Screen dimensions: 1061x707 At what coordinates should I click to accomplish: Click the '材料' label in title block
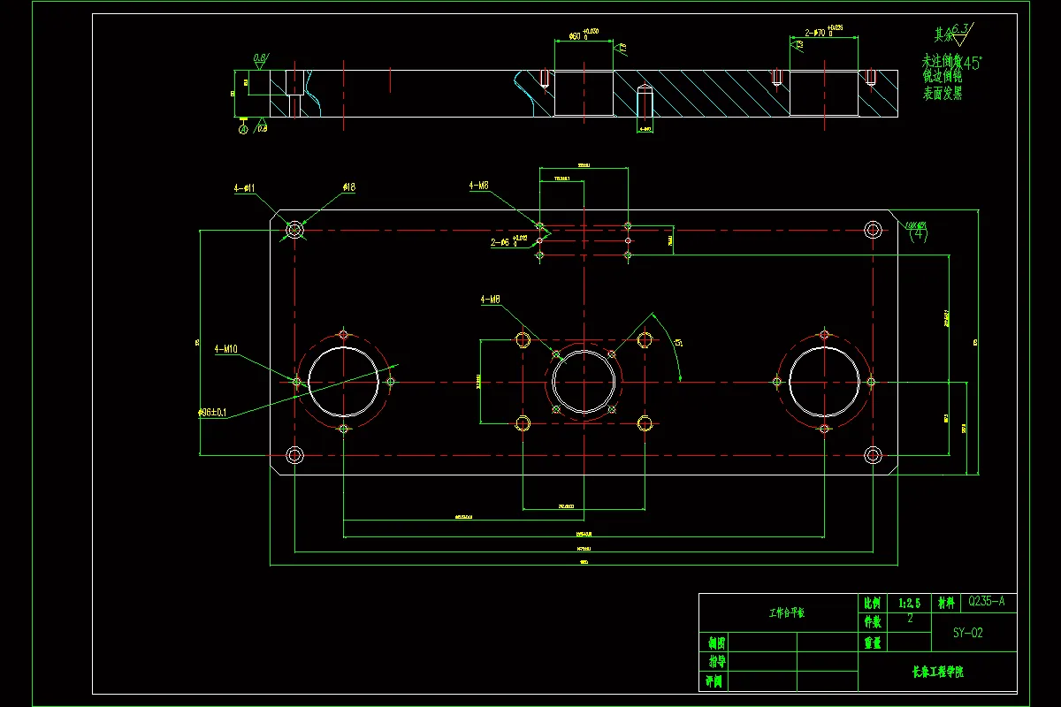tap(946, 603)
